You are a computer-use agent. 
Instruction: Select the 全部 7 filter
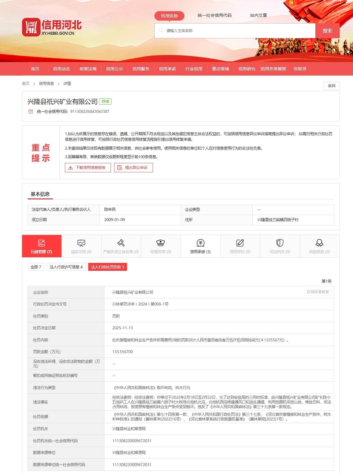click(x=36, y=267)
